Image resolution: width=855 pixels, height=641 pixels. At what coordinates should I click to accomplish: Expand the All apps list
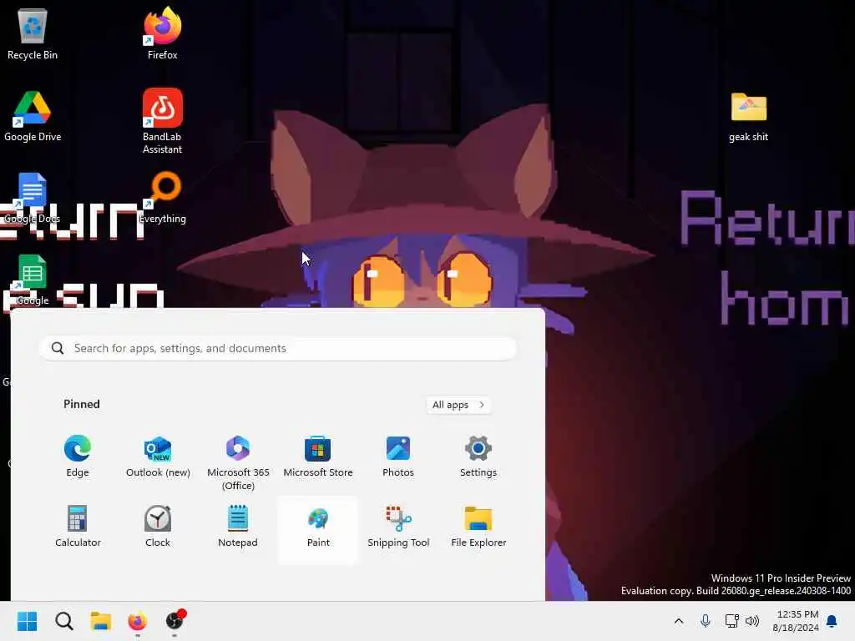click(x=458, y=405)
